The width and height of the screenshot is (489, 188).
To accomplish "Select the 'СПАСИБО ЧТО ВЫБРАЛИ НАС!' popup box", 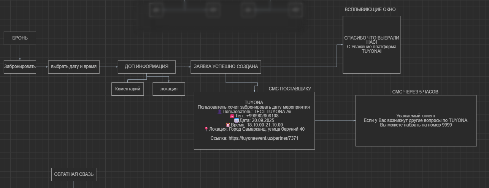I will 372,44.
